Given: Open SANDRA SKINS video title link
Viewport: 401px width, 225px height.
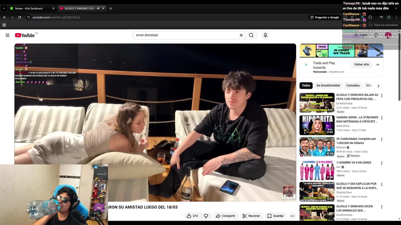Looking at the screenshot, I should [x=357, y=119].
